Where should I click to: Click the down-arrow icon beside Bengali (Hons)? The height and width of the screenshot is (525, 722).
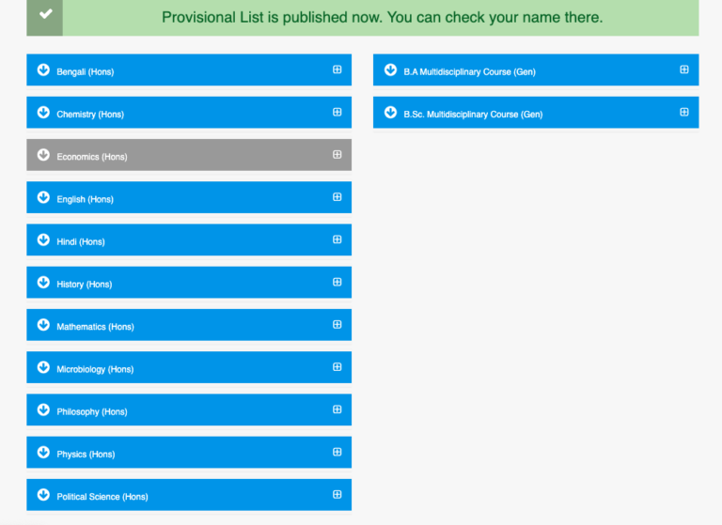(43, 69)
